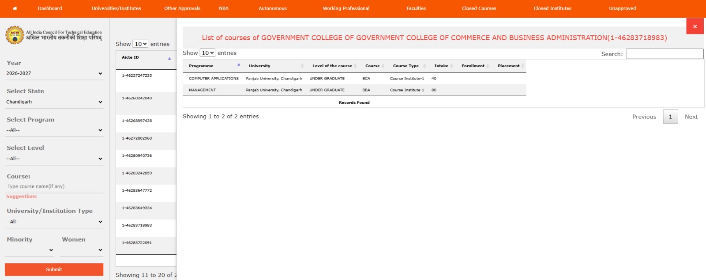Open the Women dropdown
Image resolution: width=706 pixels, height=280 pixels.
coord(82,250)
